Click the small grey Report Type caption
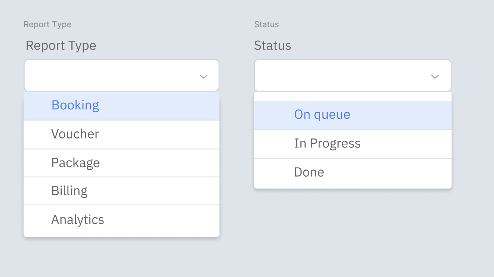 47,25
